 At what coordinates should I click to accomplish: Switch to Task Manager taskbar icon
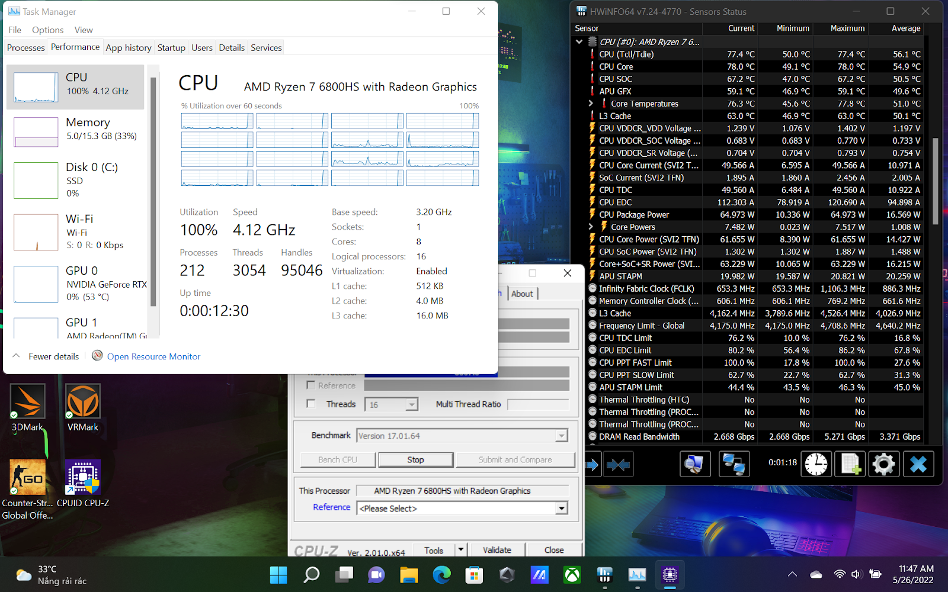(637, 574)
